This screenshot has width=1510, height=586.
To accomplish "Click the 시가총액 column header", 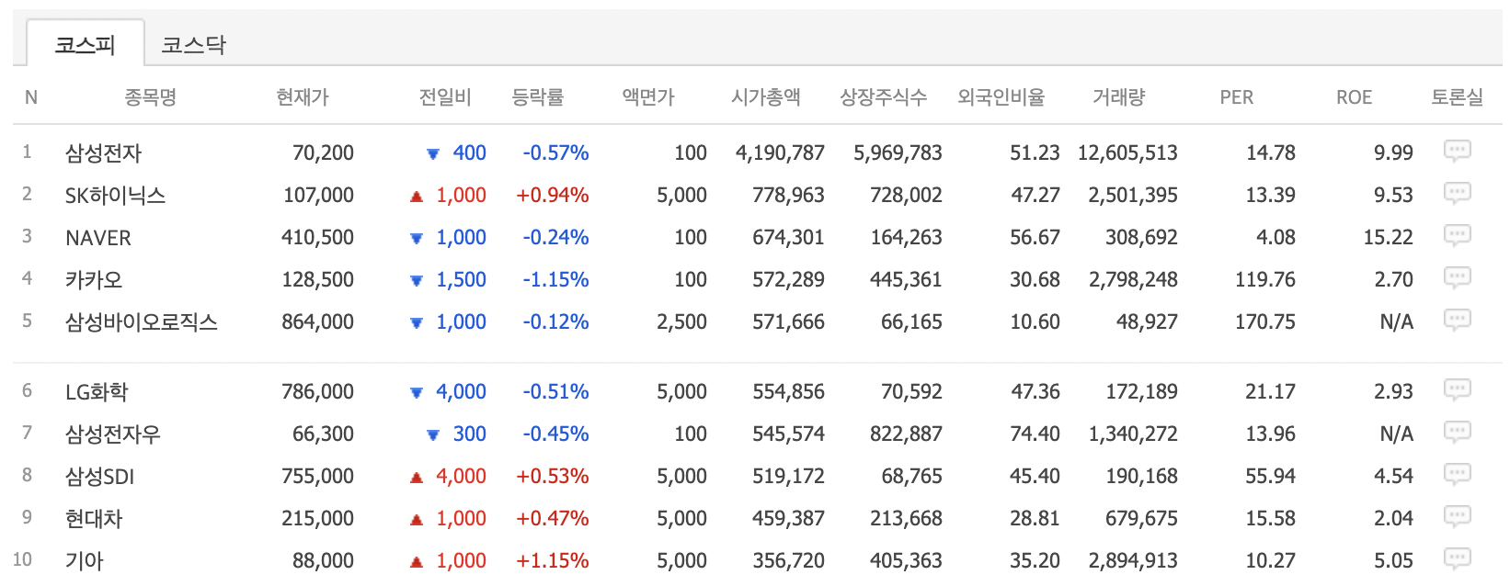I will 766,96.
